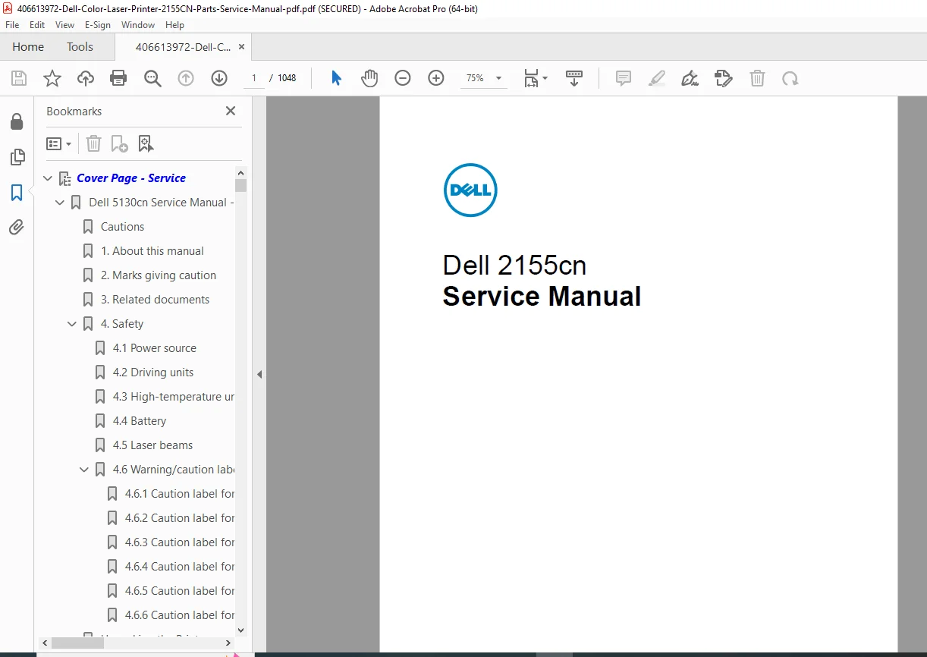Select 4.6.6 Caution label bookmark

(x=180, y=615)
